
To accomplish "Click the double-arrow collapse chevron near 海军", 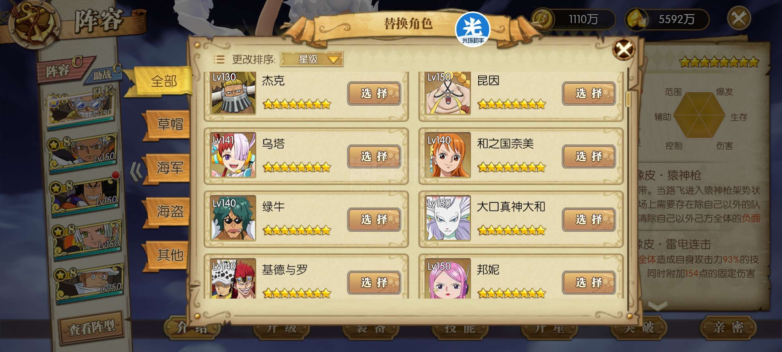I will (x=136, y=171).
